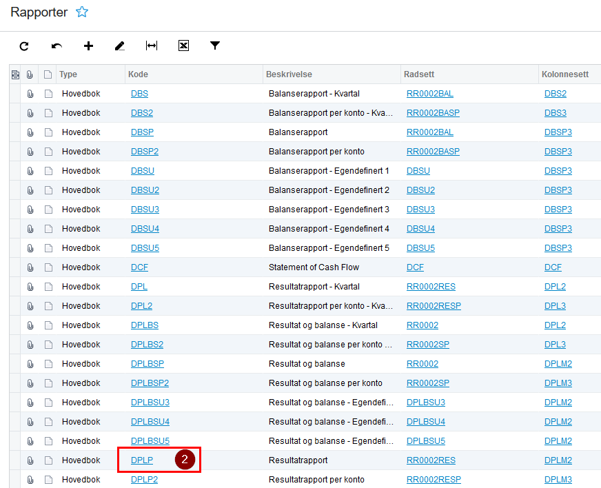Open the RR0002BASP radsett link for DBS2

click(x=433, y=113)
